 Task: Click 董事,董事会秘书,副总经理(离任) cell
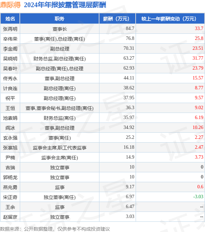click(x=59, y=108)
